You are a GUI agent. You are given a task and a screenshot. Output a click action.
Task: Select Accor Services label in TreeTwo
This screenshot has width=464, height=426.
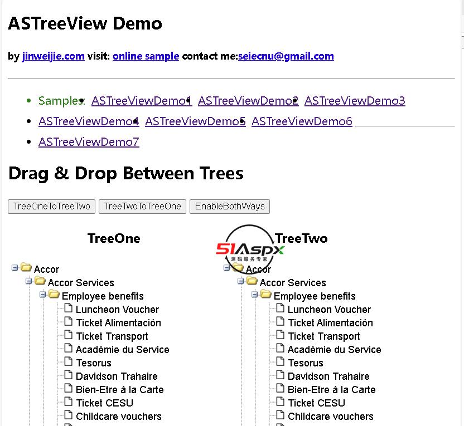[x=293, y=283]
